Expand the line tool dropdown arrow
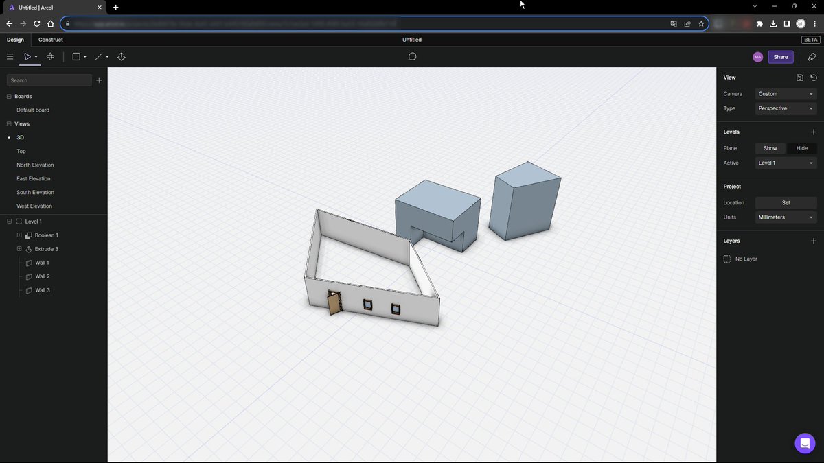Screen dimensions: 824x463 pos(107,57)
